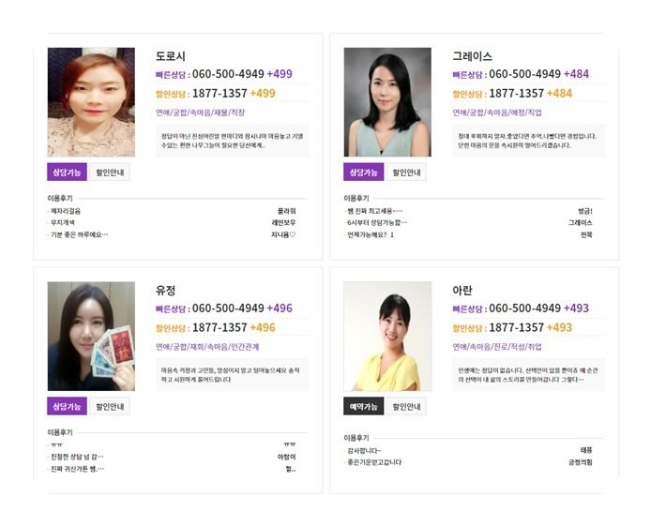Click 할인안내 button under 그레이스

pyautogui.click(x=406, y=172)
